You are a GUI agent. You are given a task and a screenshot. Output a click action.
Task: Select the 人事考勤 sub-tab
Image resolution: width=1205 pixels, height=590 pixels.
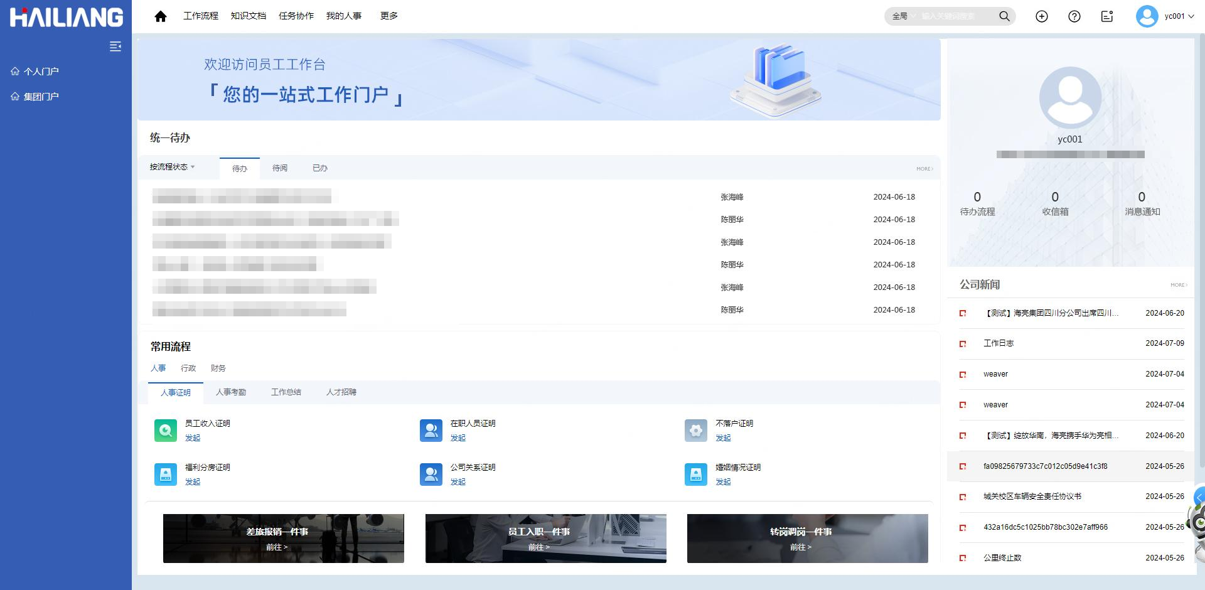[231, 392]
